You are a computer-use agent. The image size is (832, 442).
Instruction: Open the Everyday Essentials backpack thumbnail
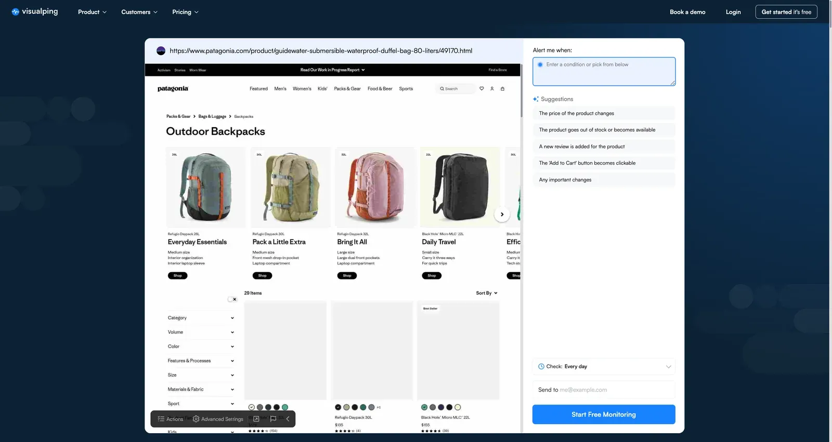[206, 187]
